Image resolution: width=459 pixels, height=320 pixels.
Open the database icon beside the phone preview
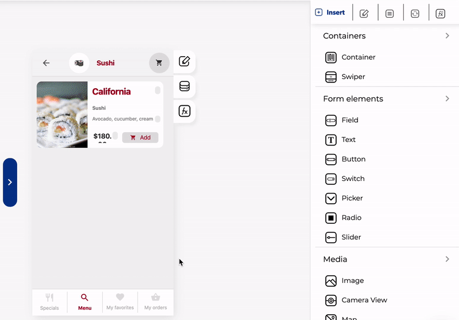click(x=184, y=86)
